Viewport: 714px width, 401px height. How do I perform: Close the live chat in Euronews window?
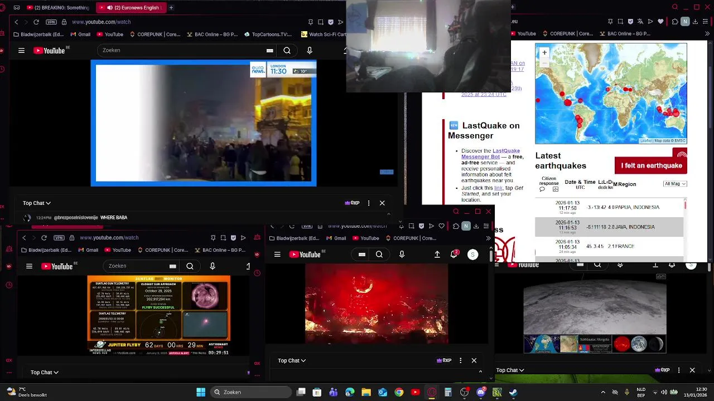382,203
